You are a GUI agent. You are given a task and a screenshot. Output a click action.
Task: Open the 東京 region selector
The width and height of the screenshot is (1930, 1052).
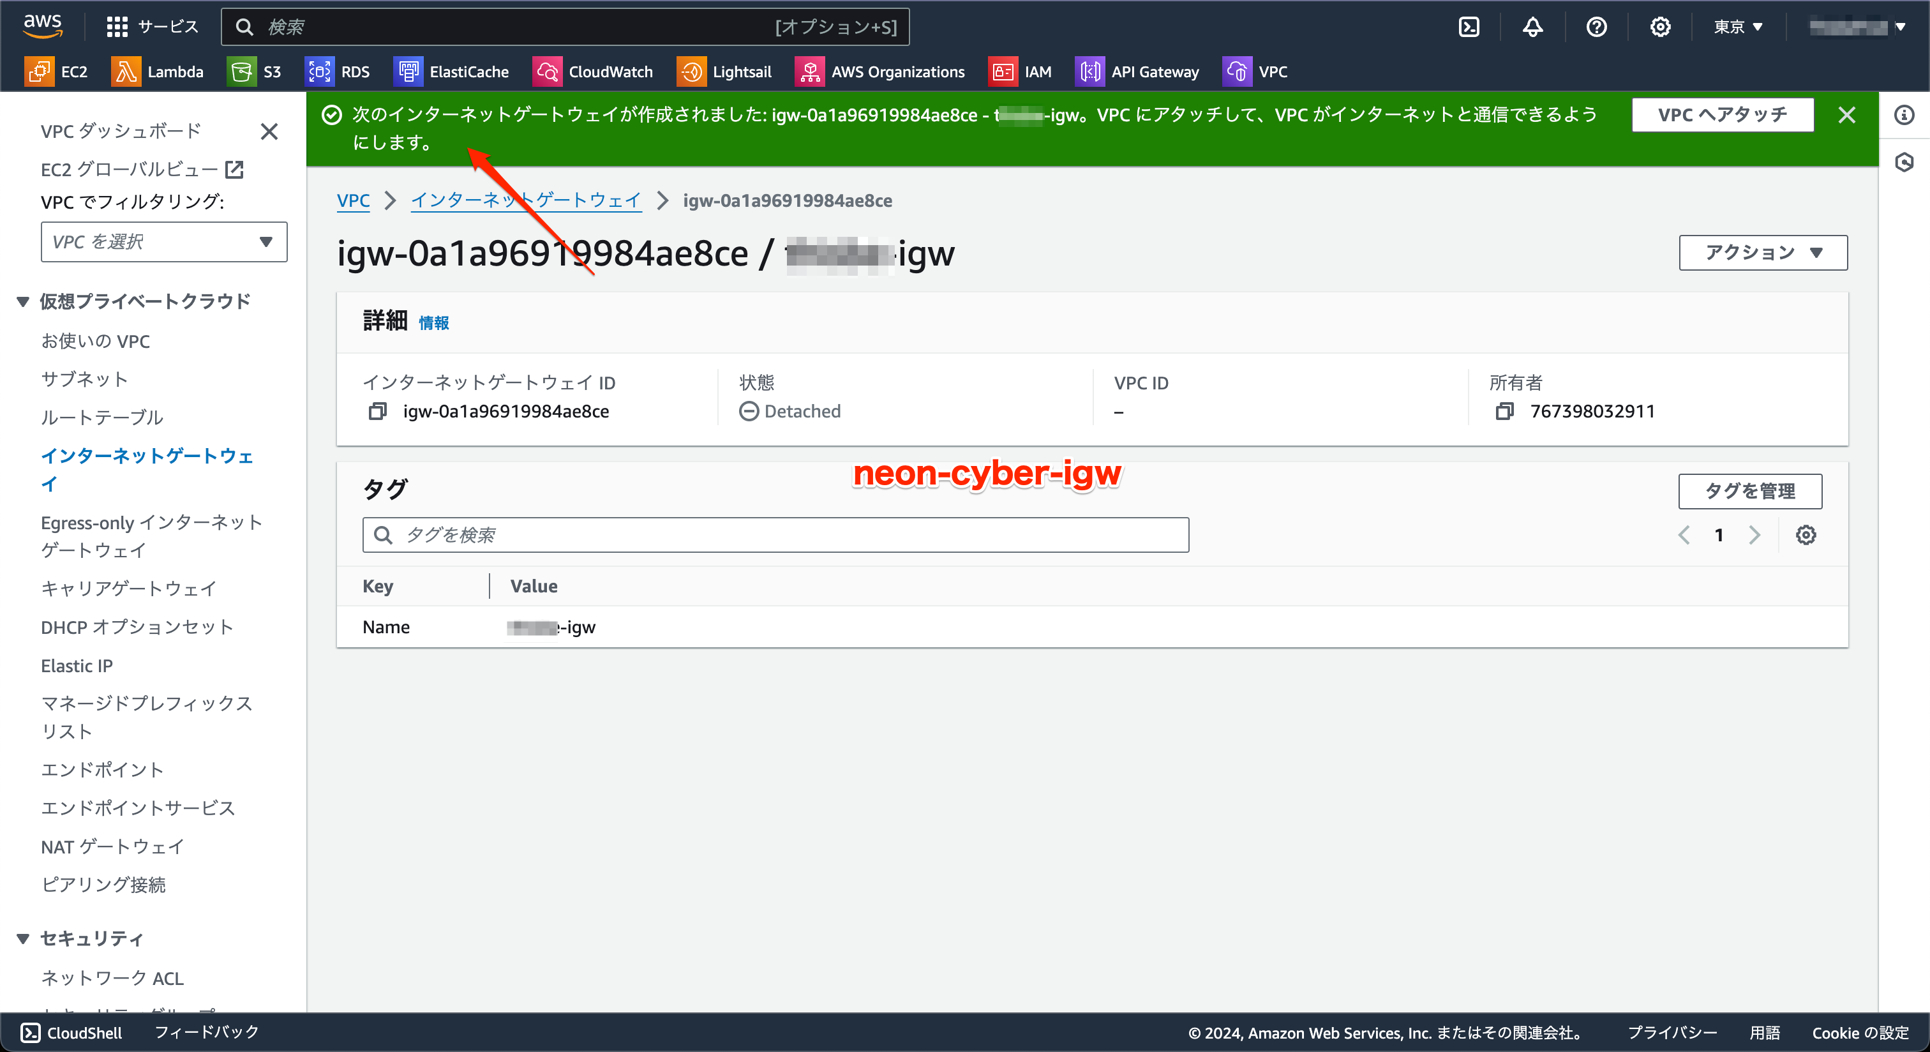[x=1737, y=27]
